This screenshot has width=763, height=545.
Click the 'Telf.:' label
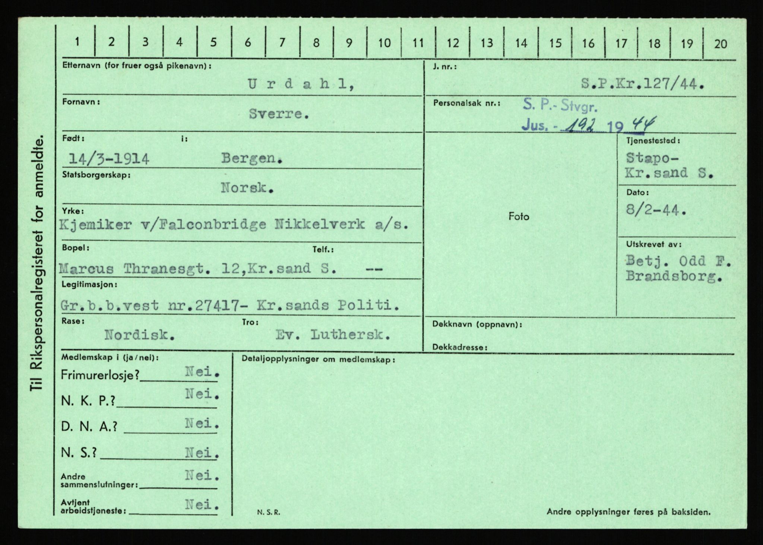pyautogui.click(x=323, y=250)
